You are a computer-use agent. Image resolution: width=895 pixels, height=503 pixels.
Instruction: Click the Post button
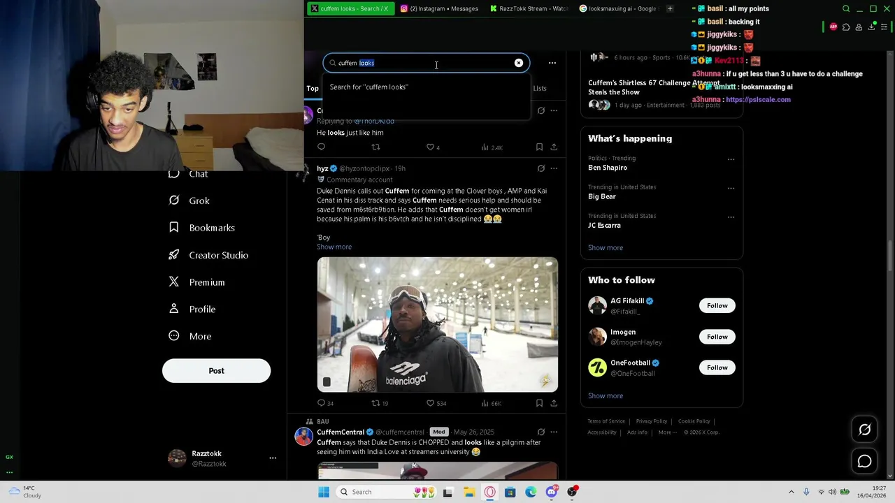tap(216, 370)
